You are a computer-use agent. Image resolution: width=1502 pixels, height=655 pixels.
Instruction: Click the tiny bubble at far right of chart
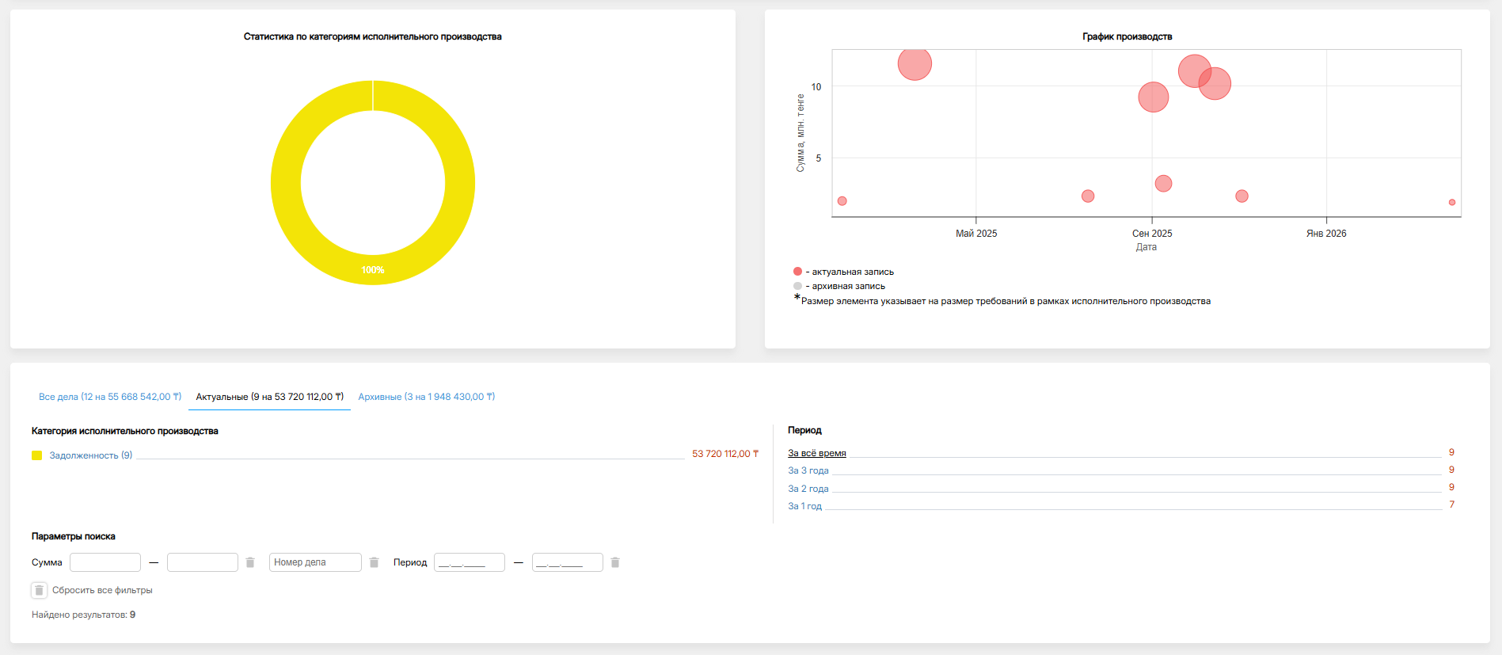tap(1451, 203)
